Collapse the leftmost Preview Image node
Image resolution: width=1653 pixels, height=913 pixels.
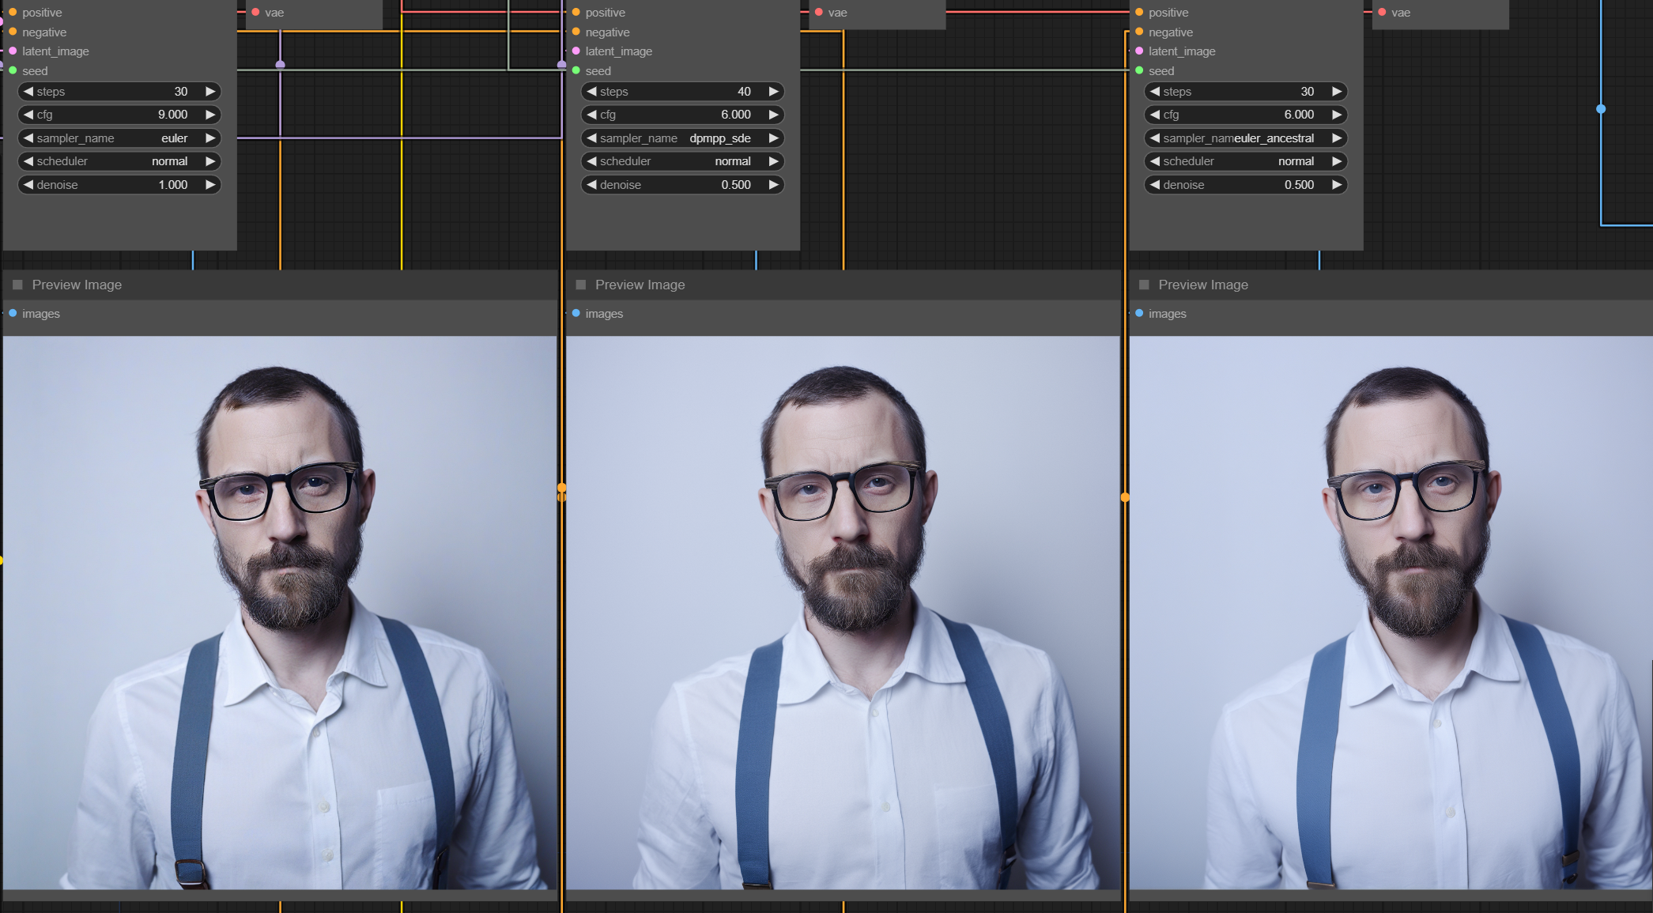click(x=17, y=284)
